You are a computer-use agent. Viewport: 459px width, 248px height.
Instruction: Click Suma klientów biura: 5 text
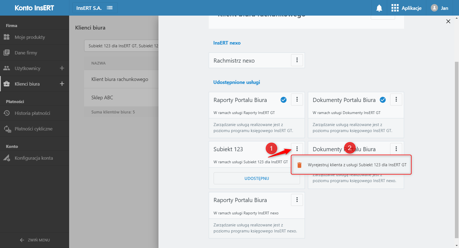click(x=113, y=112)
